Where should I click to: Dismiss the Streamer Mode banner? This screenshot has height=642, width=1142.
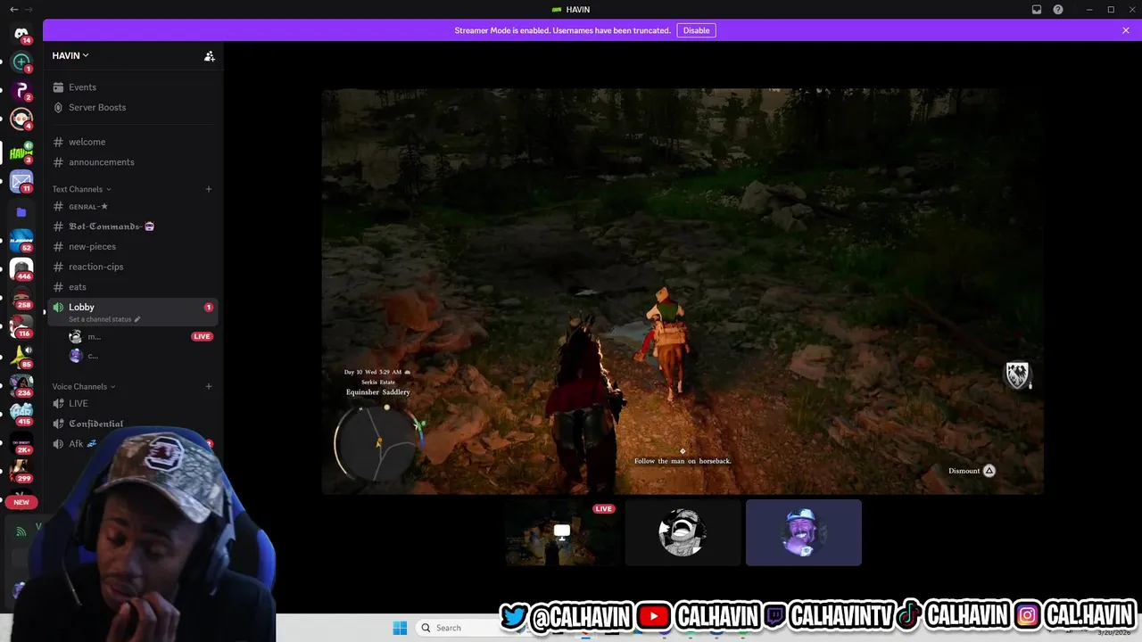(x=1126, y=30)
